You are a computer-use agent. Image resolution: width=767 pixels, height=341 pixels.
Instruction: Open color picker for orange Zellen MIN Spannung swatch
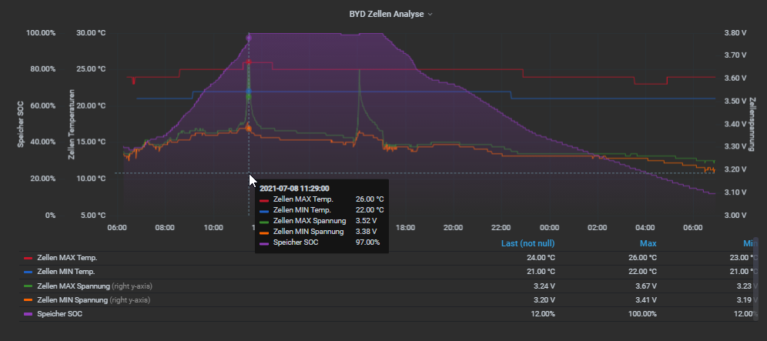point(28,300)
